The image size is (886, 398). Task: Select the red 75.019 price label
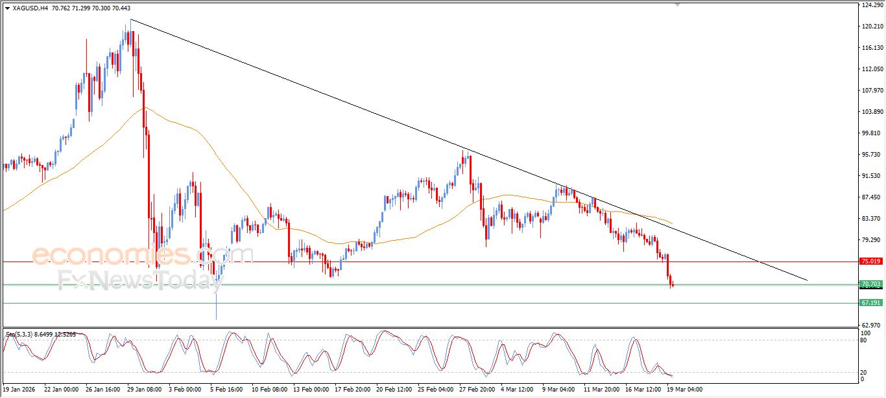pos(870,261)
